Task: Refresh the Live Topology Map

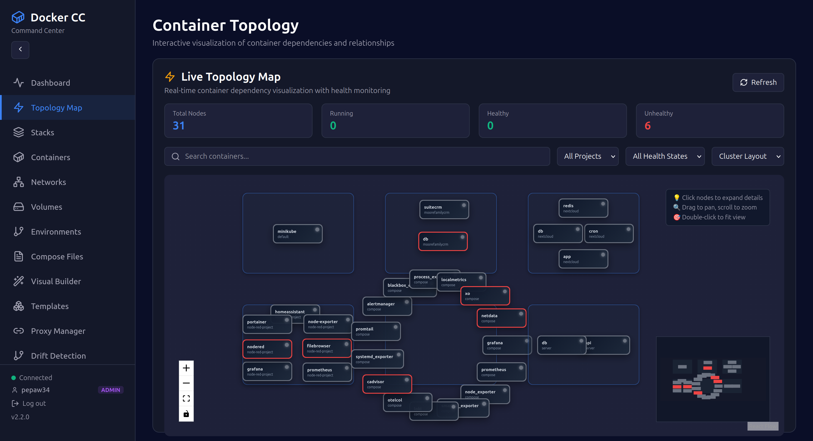Action: 758,82
